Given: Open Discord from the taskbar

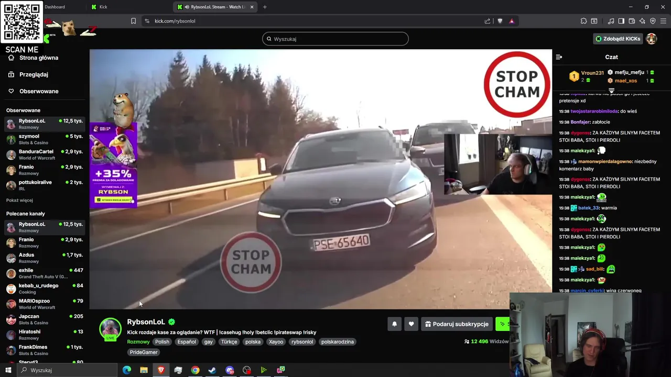Looking at the screenshot, I should [x=230, y=370].
